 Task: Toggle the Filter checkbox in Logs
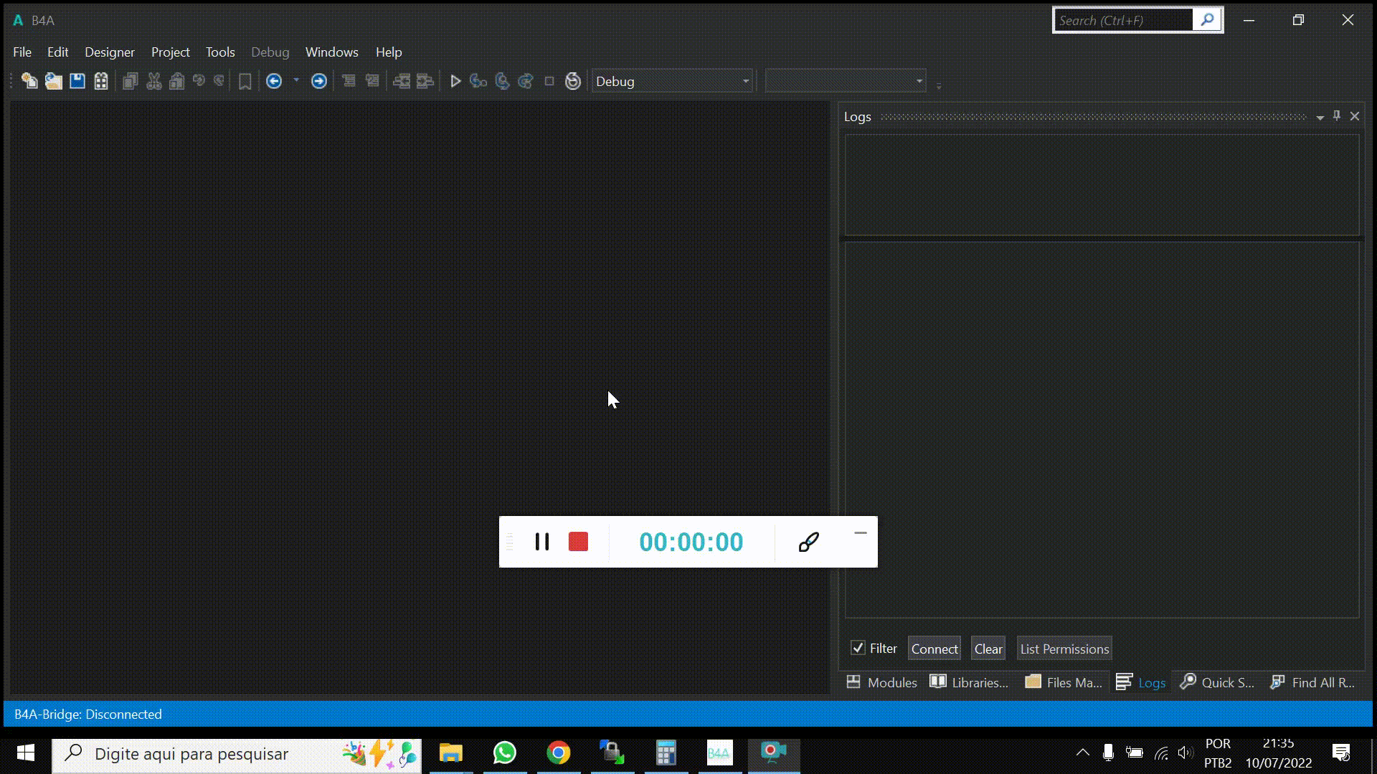point(858,648)
